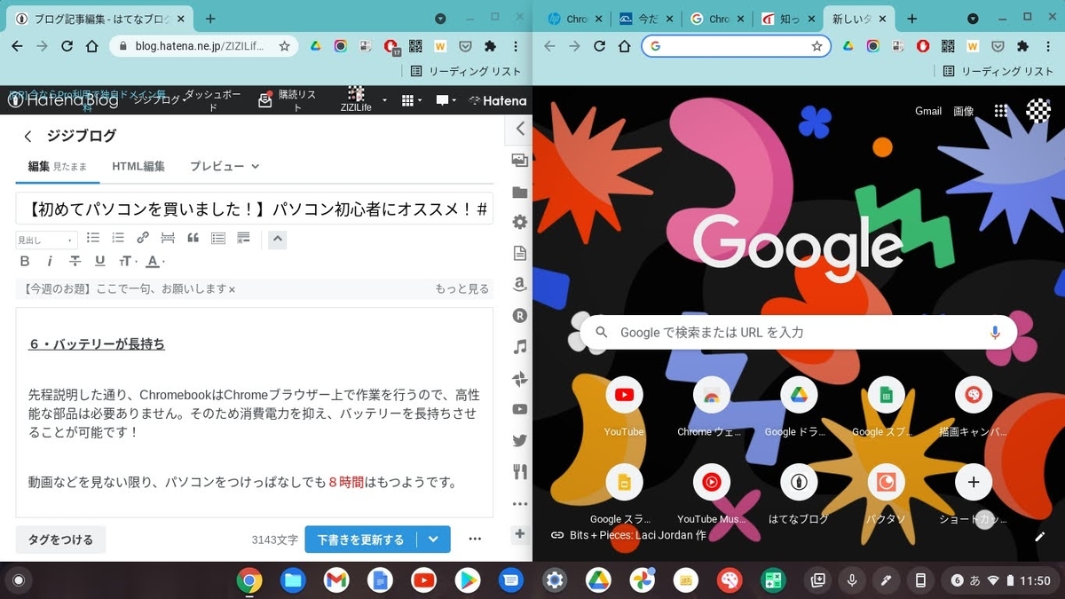Open the status tray showing 11:50
This screenshot has width=1065, height=599.
(x=999, y=580)
